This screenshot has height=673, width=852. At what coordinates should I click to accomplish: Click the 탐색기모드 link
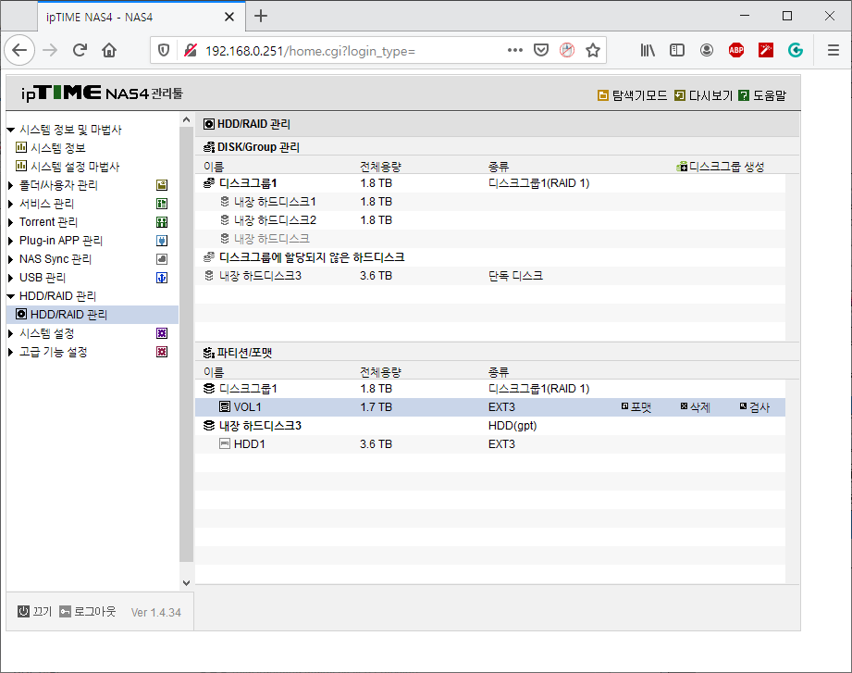[x=639, y=95]
